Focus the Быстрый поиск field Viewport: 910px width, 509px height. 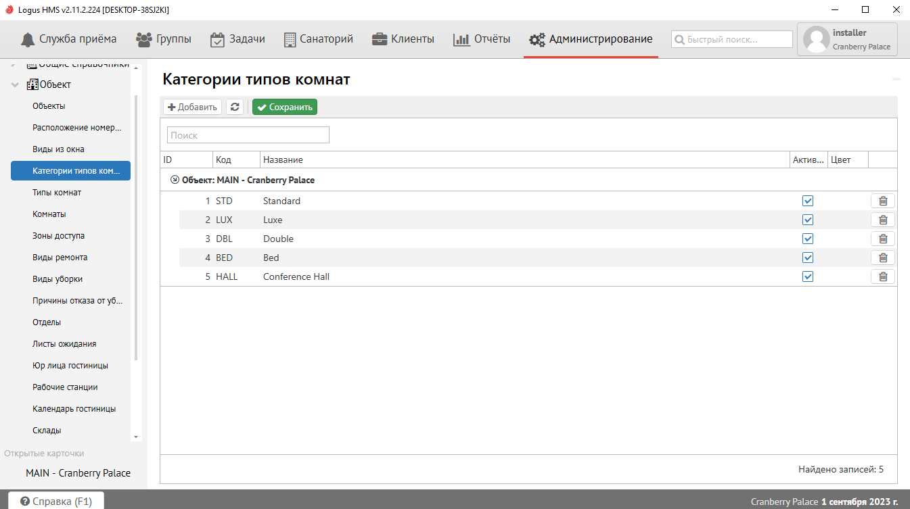click(732, 39)
